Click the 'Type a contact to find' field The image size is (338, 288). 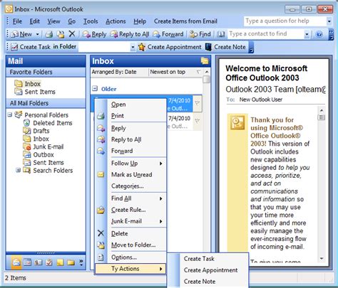click(265, 34)
